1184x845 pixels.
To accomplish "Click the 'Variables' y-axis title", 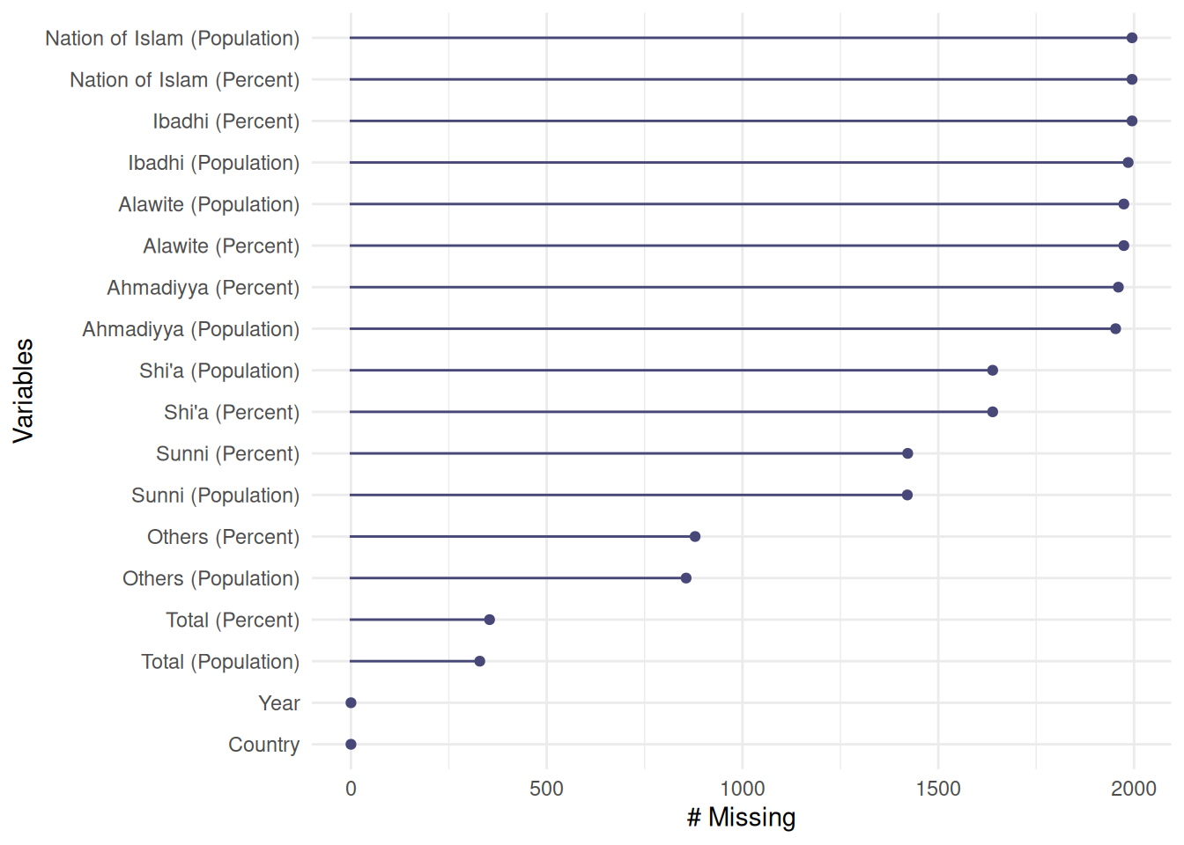I will point(24,391).
